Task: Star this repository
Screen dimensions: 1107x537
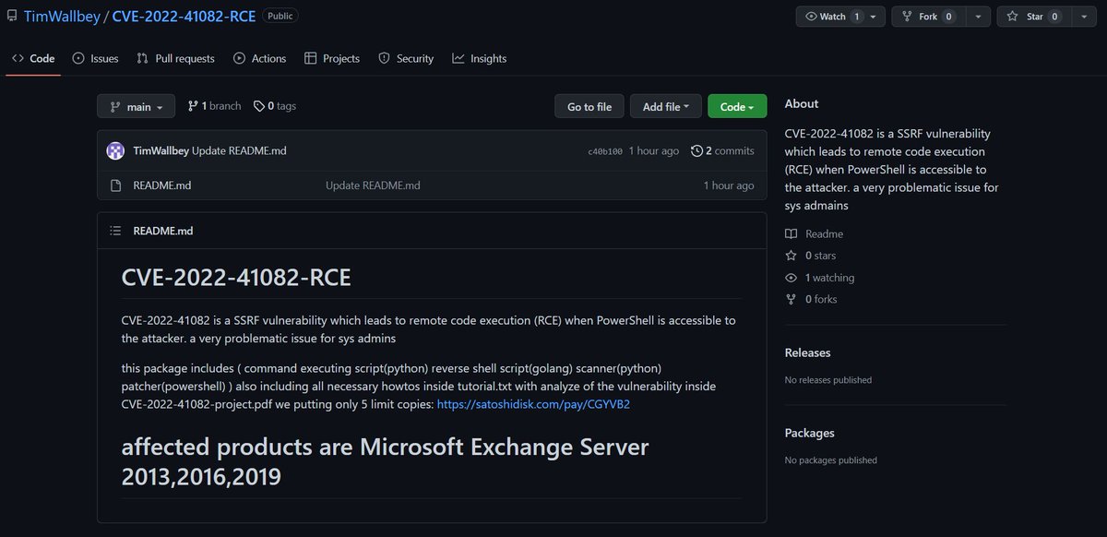Action: click(1036, 17)
